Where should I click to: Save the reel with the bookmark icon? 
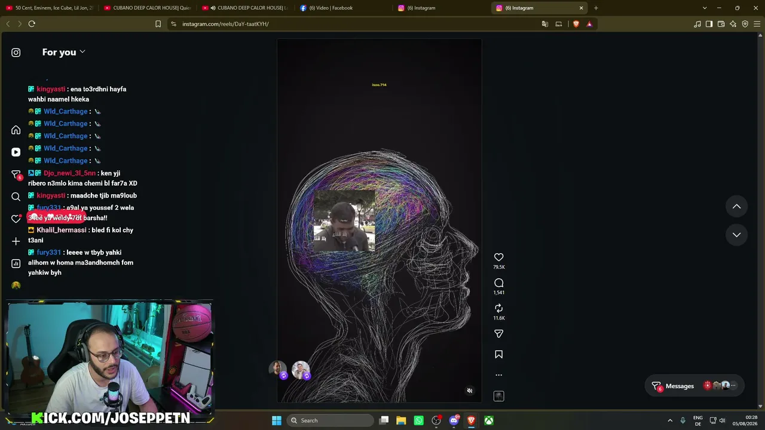pyautogui.click(x=499, y=355)
